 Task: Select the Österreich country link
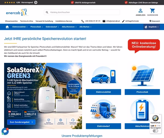156,21
